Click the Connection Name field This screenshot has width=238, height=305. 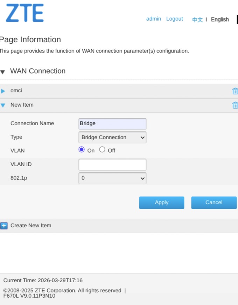pyautogui.click(x=112, y=123)
